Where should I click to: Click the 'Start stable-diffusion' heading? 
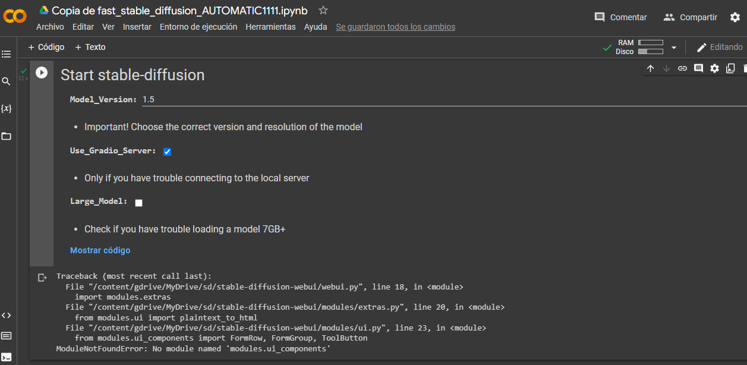pyautogui.click(x=133, y=75)
